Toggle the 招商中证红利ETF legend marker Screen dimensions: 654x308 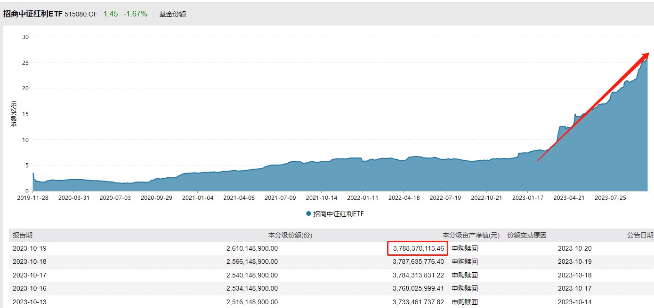pyautogui.click(x=308, y=213)
